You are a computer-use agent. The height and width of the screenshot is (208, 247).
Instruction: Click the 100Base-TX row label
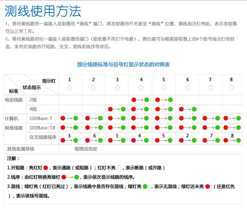[42, 127]
